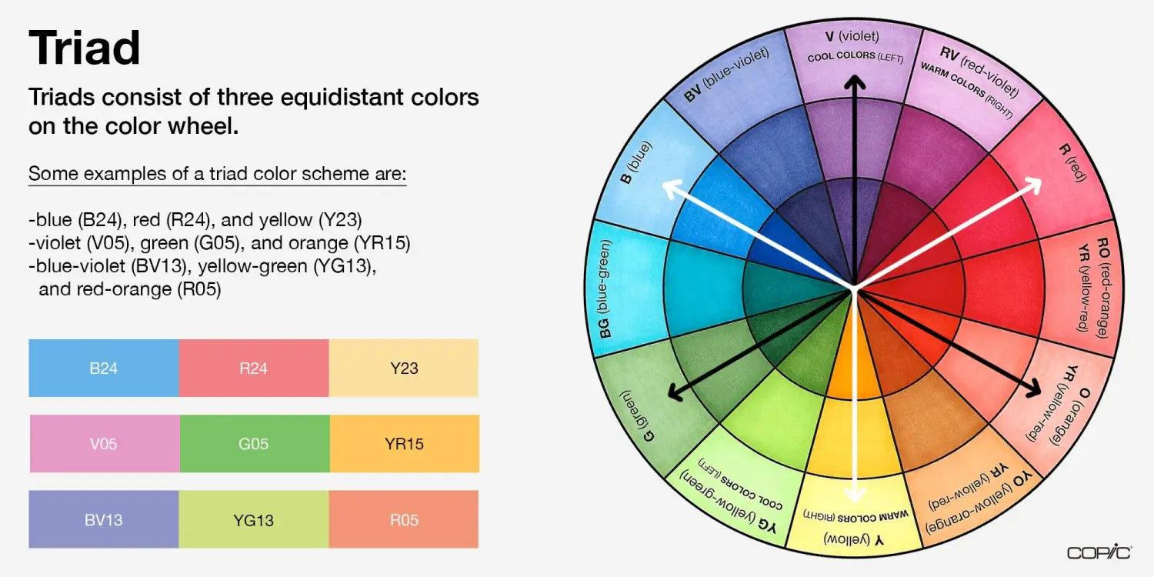Choose the BV13 blue-violet swatch
1154x577 pixels.
pos(103,519)
